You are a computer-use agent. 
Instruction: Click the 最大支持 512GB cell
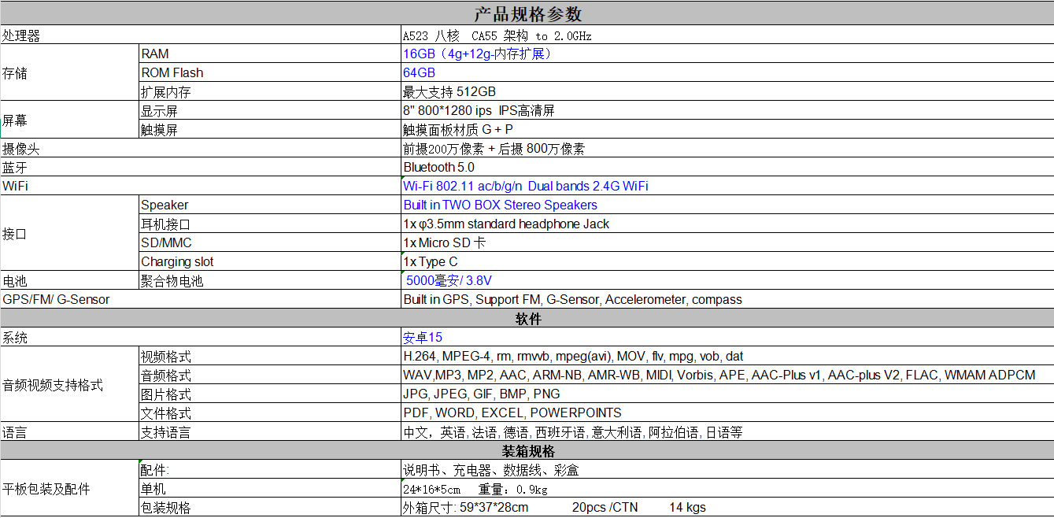point(727,92)
